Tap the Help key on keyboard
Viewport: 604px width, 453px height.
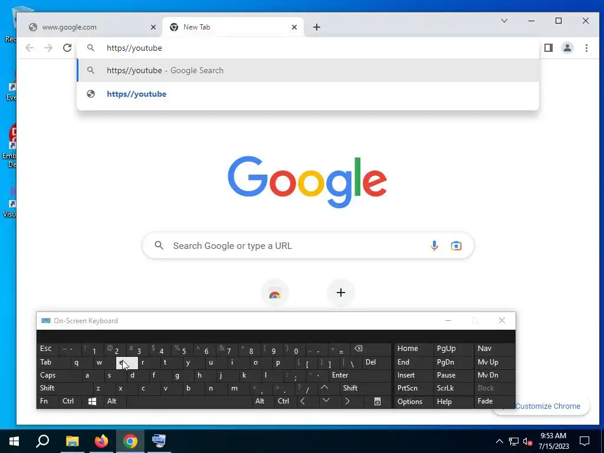pyautogui.click(x=453, y=401)
